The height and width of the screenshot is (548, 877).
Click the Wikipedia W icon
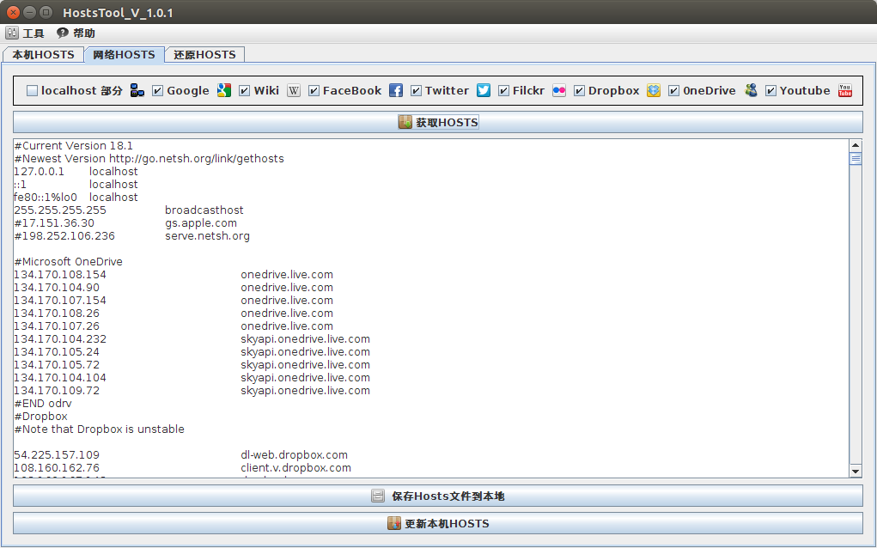pos(294,90)
